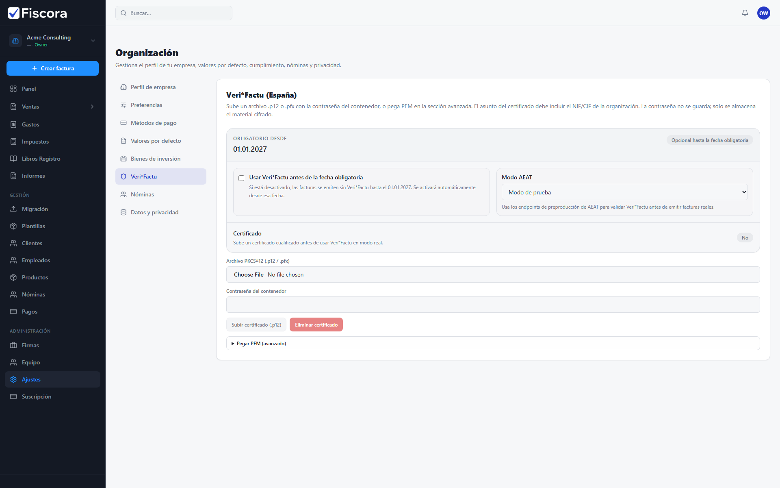Open the OW user avatar menu
This screenshot has height=488, width=780.
point(763,13)
